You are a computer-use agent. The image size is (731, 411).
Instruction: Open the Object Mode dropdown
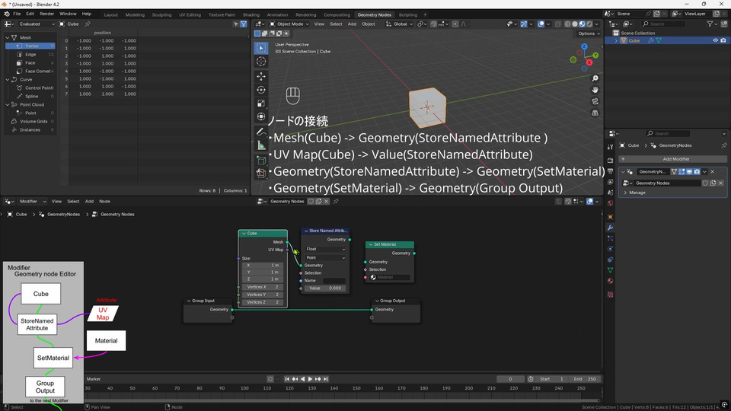tap(289, 24)
